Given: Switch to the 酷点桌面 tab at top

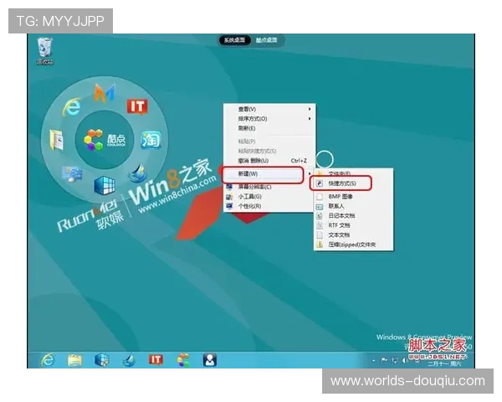Looking at the screenshot, I should click(268, 40).
